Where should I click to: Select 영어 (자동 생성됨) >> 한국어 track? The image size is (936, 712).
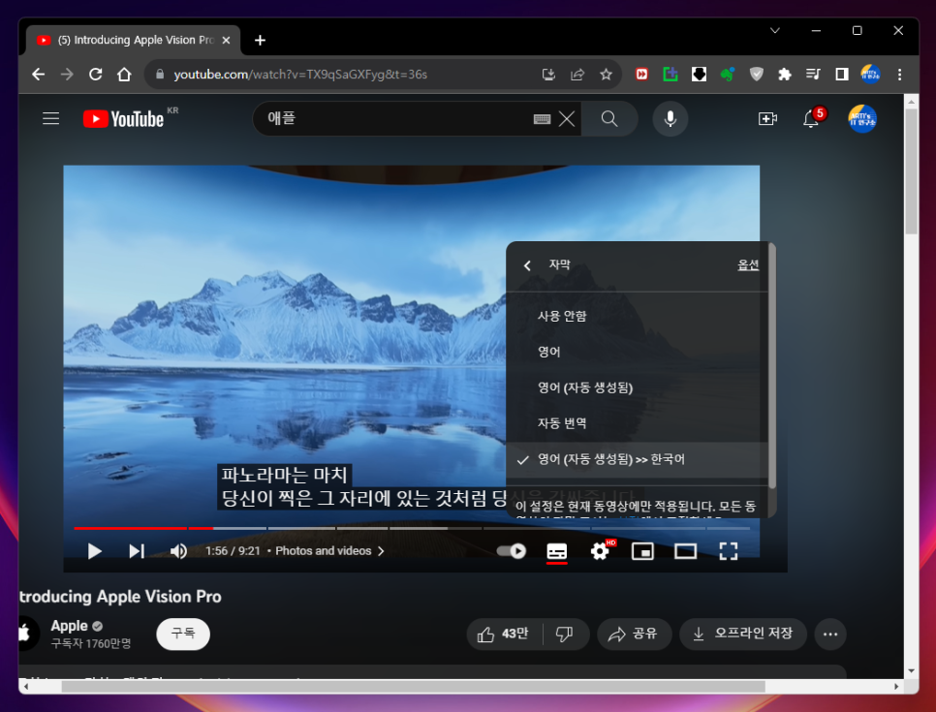point(637,459)
